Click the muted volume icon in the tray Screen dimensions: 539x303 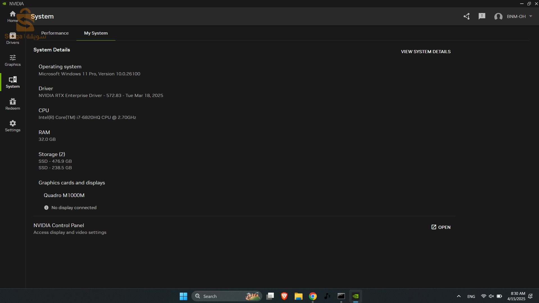[491, 296]
